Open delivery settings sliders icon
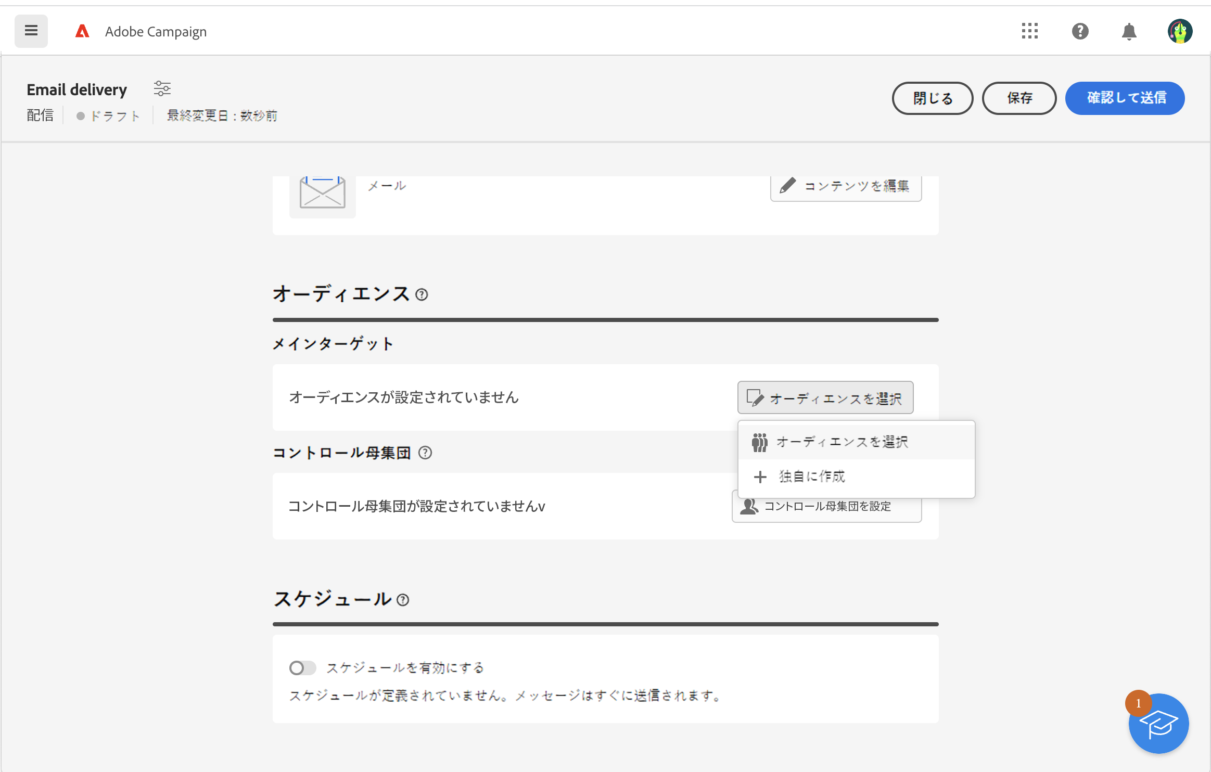The width and height of the screenshot is (1211, 772). pos(162,88)
